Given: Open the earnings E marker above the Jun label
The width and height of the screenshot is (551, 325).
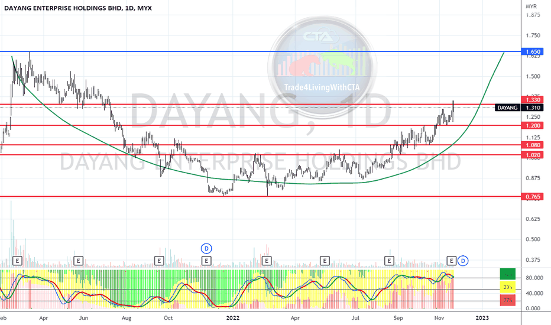Looking at the screenshot, I should pos(78,261).
